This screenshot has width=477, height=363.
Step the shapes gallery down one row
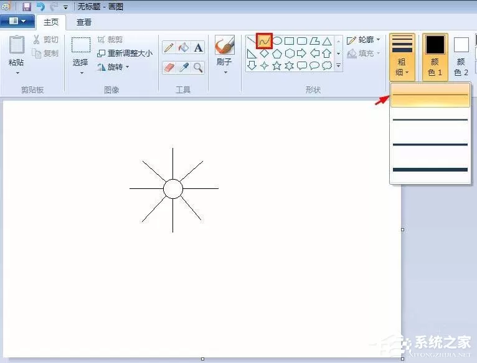tap(338, 53)
